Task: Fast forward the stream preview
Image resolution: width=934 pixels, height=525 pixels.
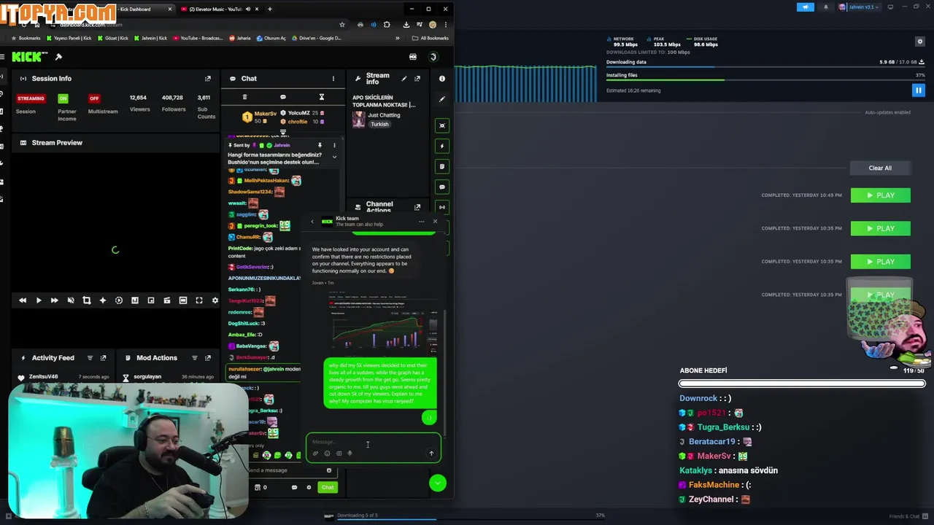Action: point(55,300)
